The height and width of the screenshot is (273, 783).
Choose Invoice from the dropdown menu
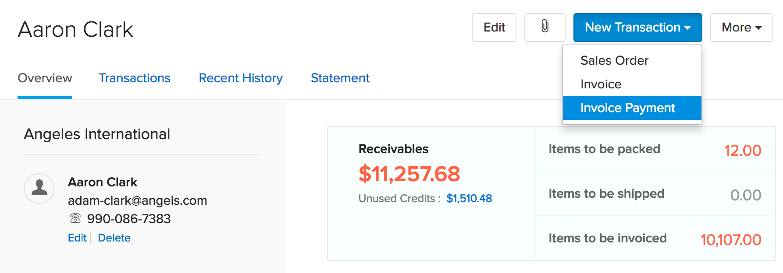[x=601, y=84]
